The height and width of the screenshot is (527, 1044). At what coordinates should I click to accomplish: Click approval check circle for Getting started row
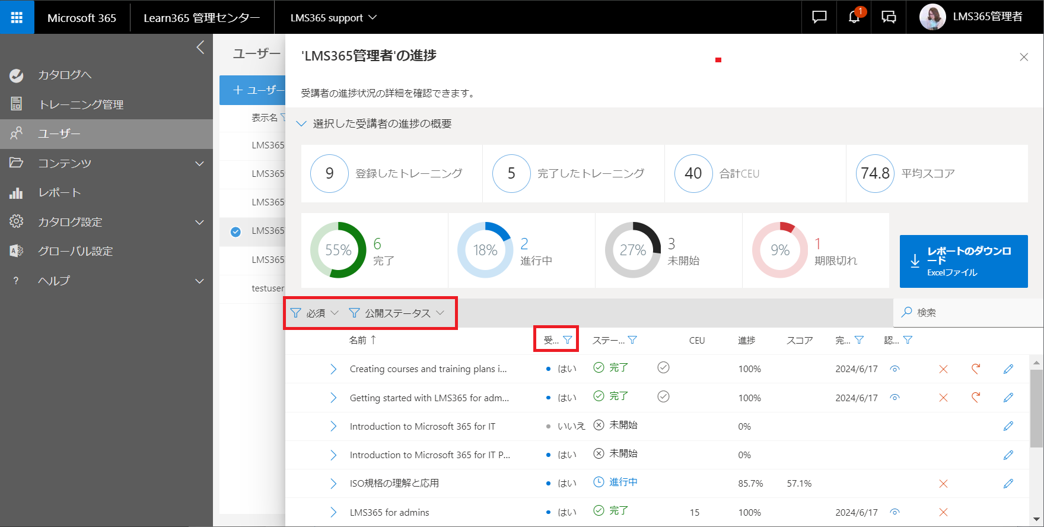click(x=664, y=396)
